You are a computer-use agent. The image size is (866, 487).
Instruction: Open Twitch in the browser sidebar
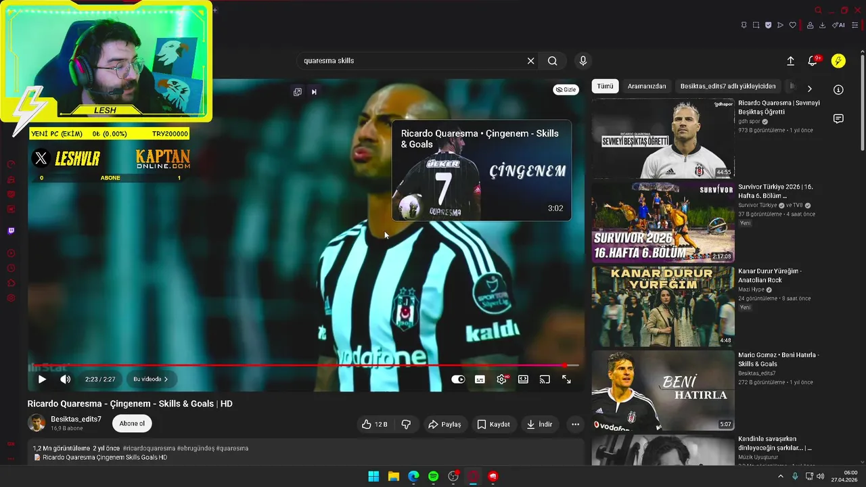pos(11,231)
